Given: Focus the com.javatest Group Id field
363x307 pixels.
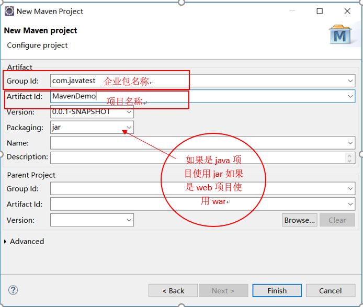Looking at the screenshot, I should tap(202, 81).
